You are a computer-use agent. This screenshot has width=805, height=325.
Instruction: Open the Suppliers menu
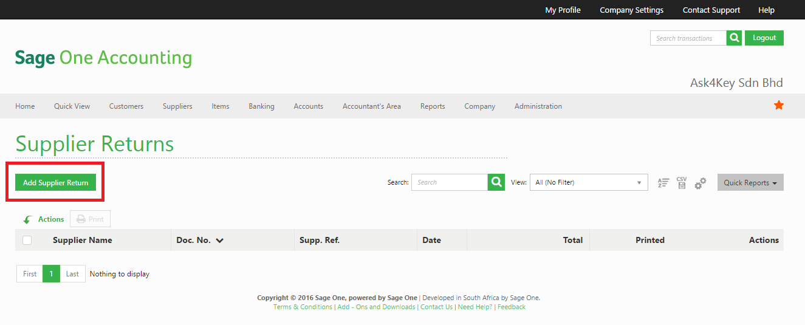(177, 106)
